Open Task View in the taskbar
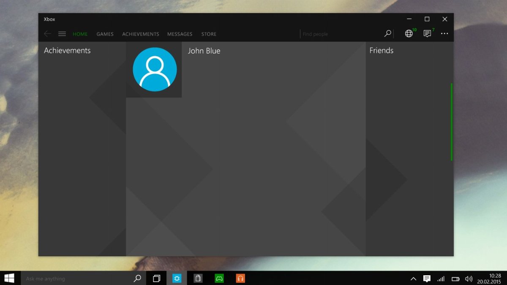This screenshot has width=507, height=285. [157, 279]
